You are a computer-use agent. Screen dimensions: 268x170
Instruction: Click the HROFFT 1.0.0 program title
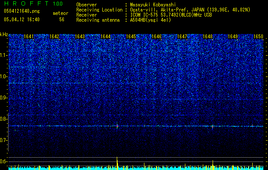33,3
